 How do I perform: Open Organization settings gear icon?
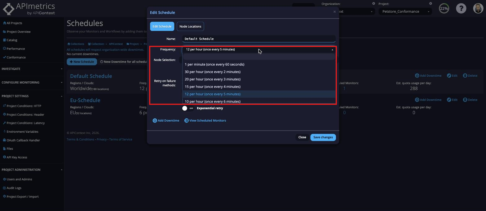click(373, 4)
